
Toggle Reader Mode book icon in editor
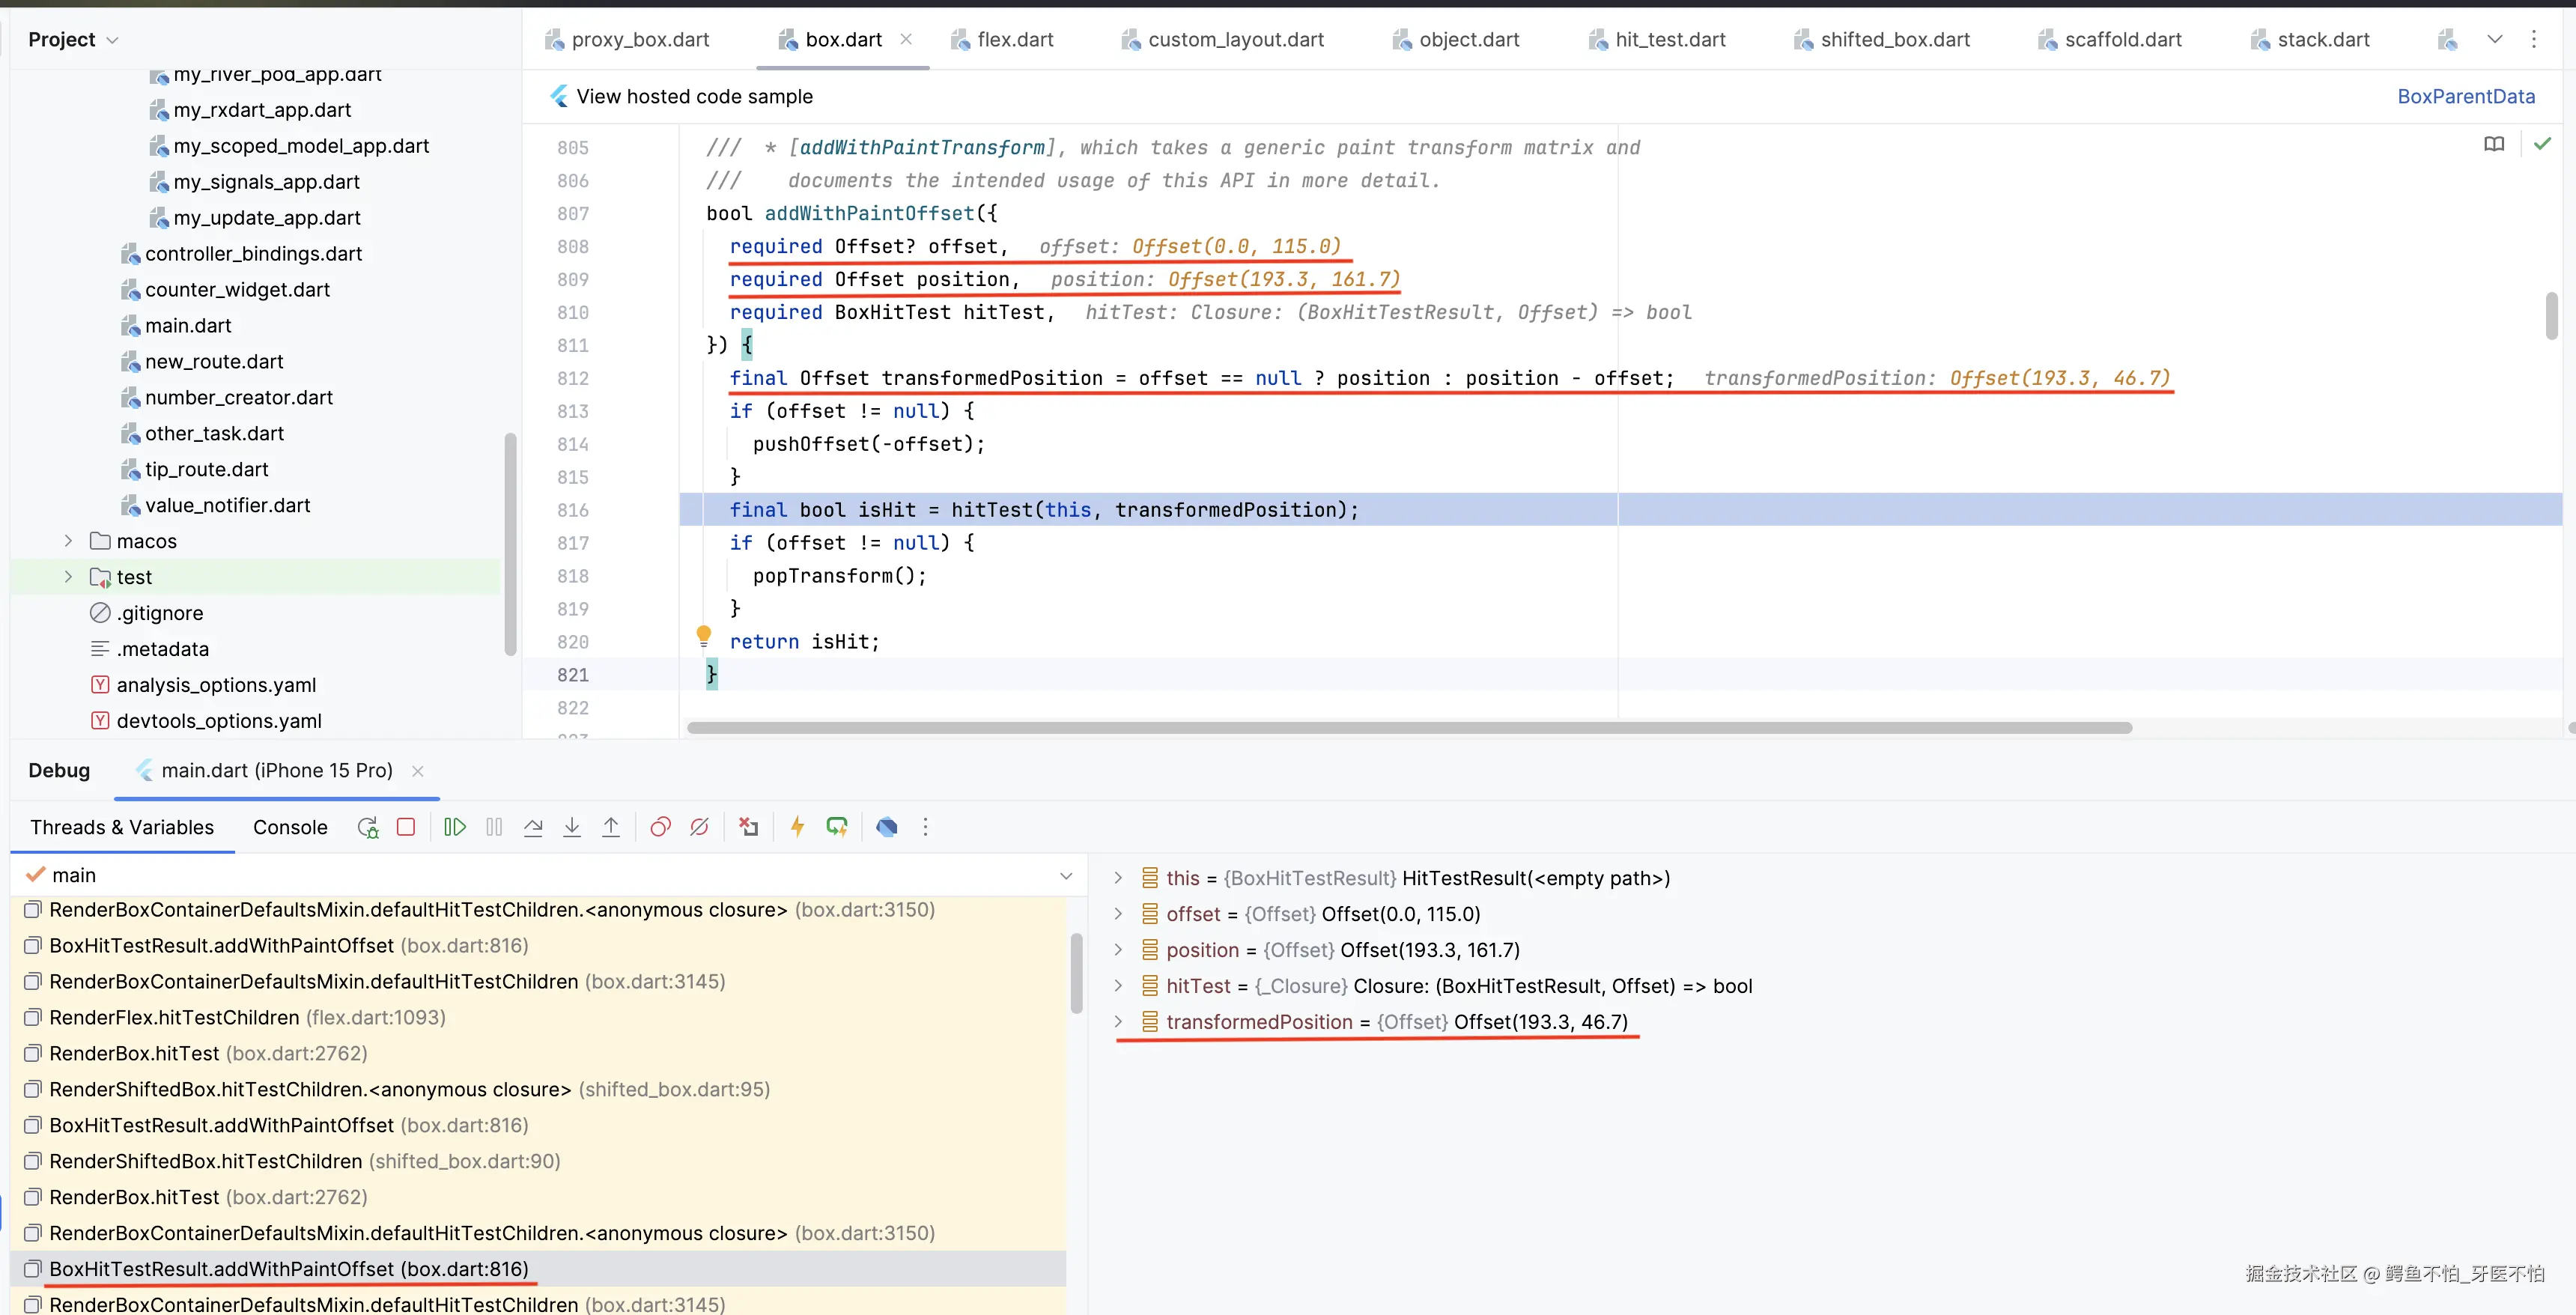pos(2494,144)
